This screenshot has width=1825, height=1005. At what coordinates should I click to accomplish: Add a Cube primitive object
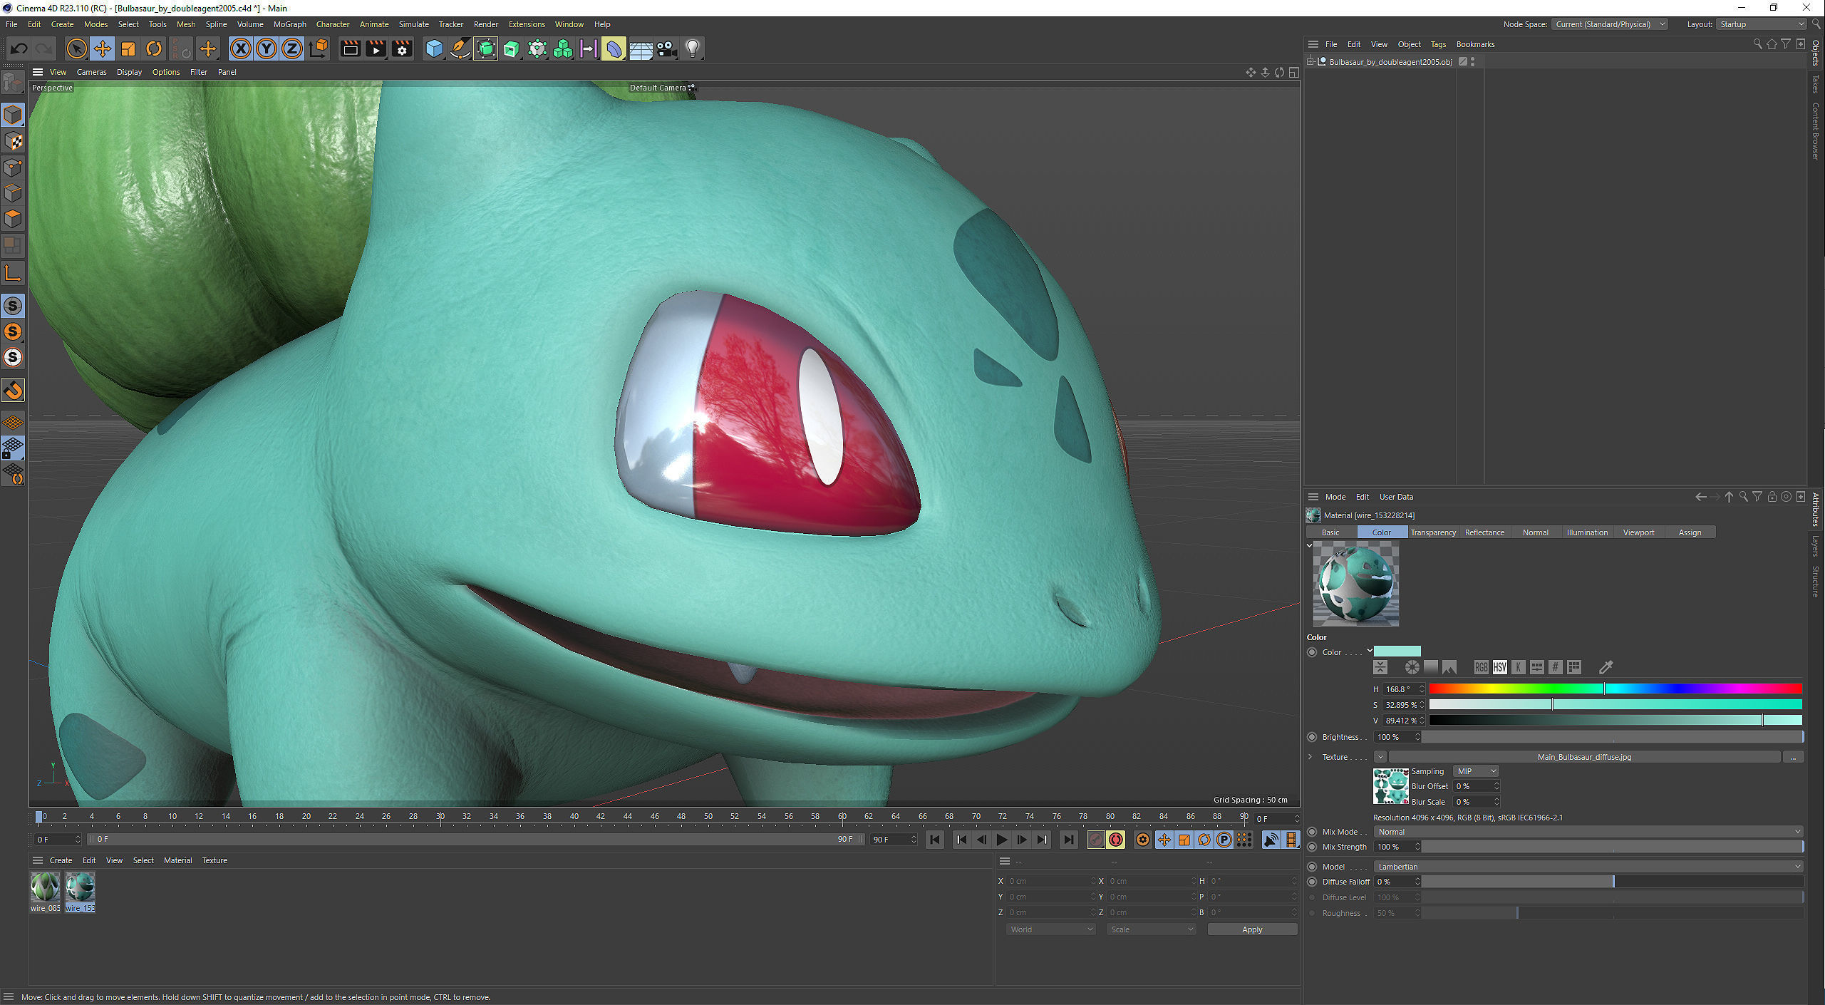[x=434, y=48]
